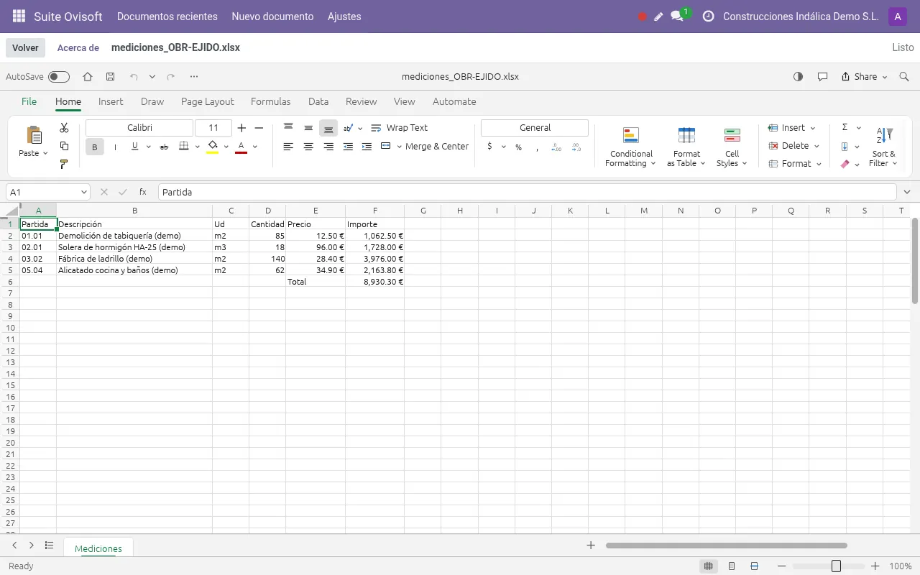Switch to Normal view in status bar
This screenshot has width=920, height=575.
[x=709, y=566]
